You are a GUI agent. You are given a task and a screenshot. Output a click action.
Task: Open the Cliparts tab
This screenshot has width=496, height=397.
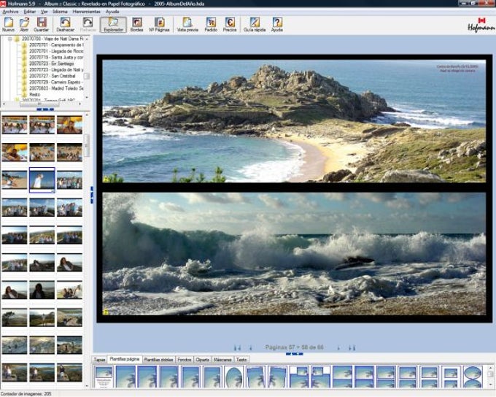[203, 360]
